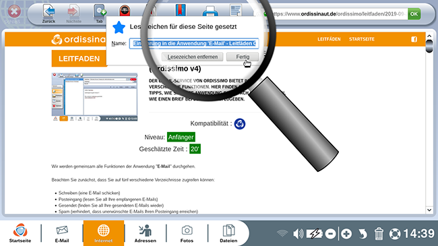Click the 14:39 clock
Screen dimensions: 438x246
coord(419,234)
